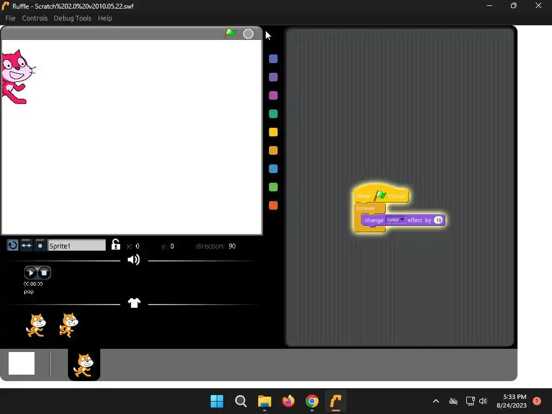Click the Ruffle taskbar icon
The height and width of the screenshot is (414, 552).
336,401
